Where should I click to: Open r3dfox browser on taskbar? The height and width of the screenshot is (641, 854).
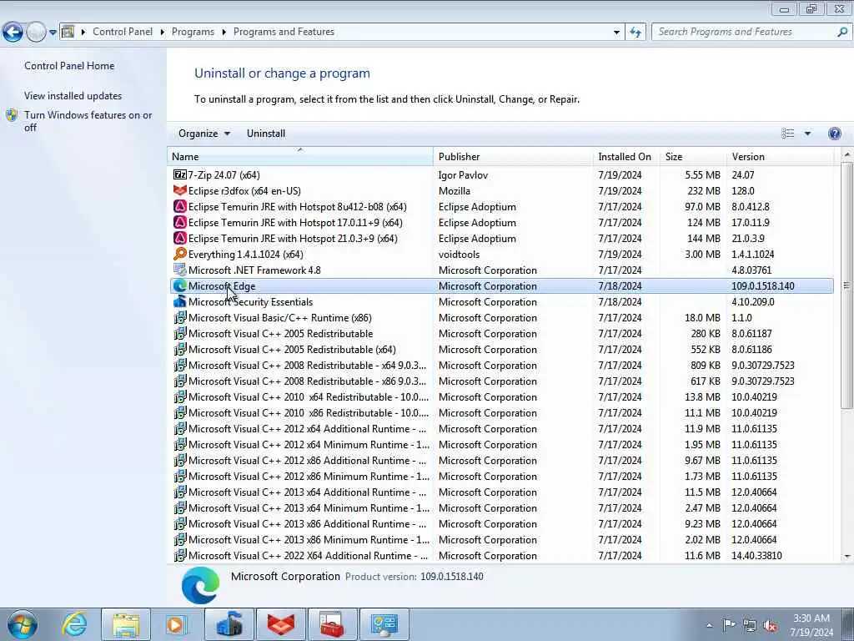(280, 624)
